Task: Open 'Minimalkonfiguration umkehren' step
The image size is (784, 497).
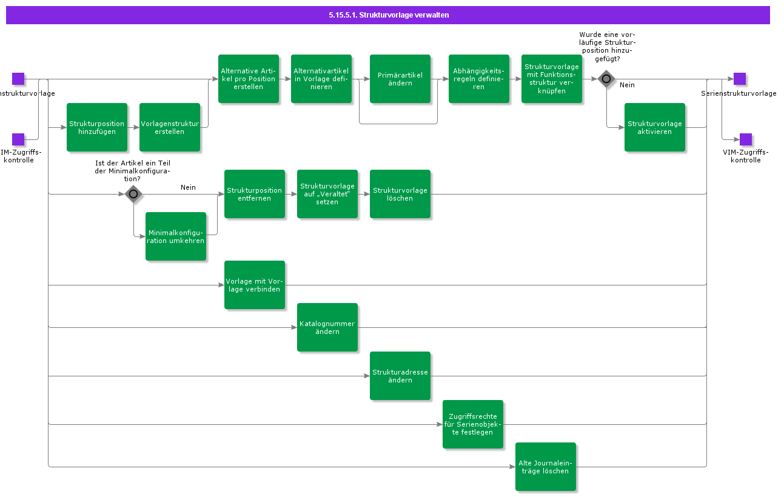Action: click(x=176, y=236)
